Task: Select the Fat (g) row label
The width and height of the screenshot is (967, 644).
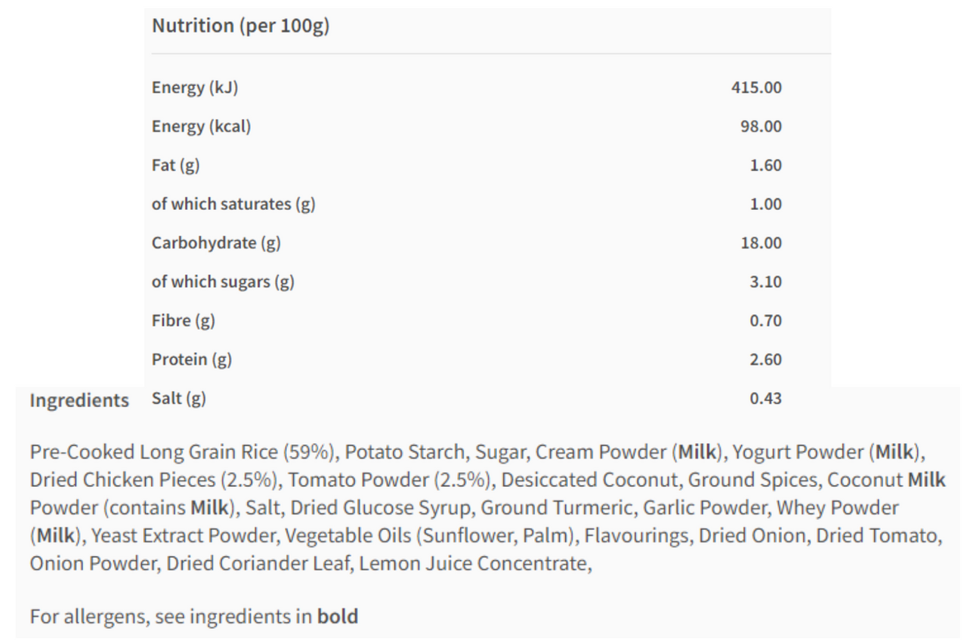Action: pyautogui.click(x=176, y=165)
